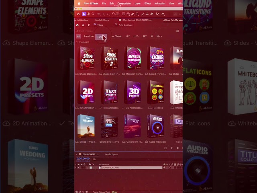
Task: Open the Flat Icons pack thumbnail
Action: [x=156, y=92]
